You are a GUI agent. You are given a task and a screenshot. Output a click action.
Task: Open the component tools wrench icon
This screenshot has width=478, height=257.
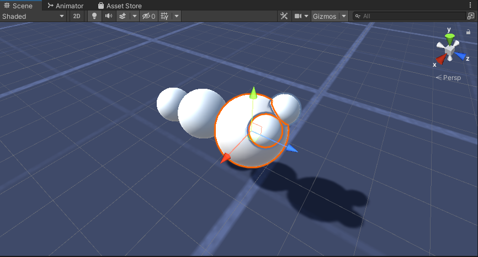(284, 16)
